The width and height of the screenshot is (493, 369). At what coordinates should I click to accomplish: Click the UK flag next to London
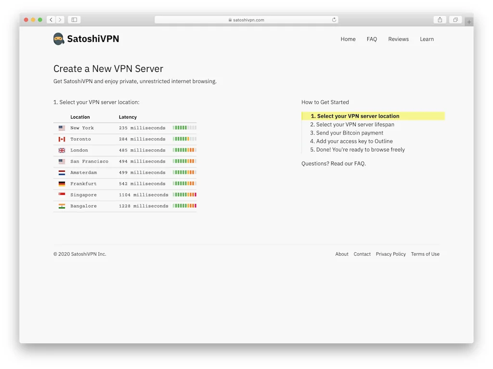(x=62, y=150)
